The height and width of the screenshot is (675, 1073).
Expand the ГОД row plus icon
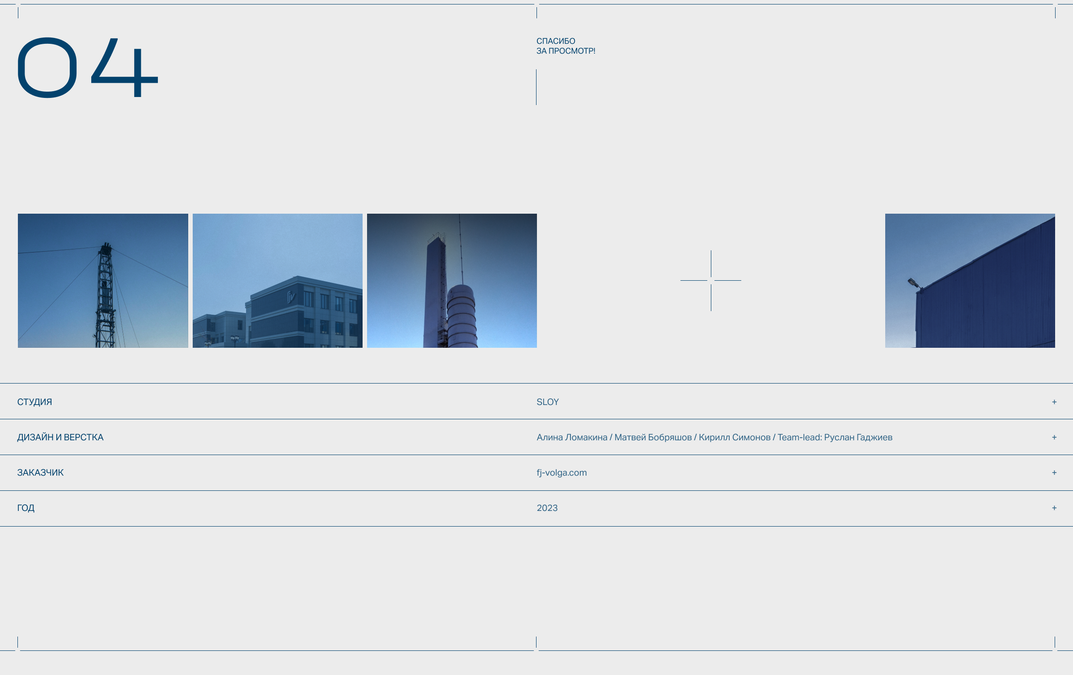coord(1054,508)
